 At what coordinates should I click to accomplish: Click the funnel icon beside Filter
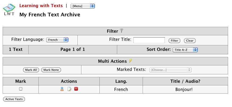tap(122, 31)
